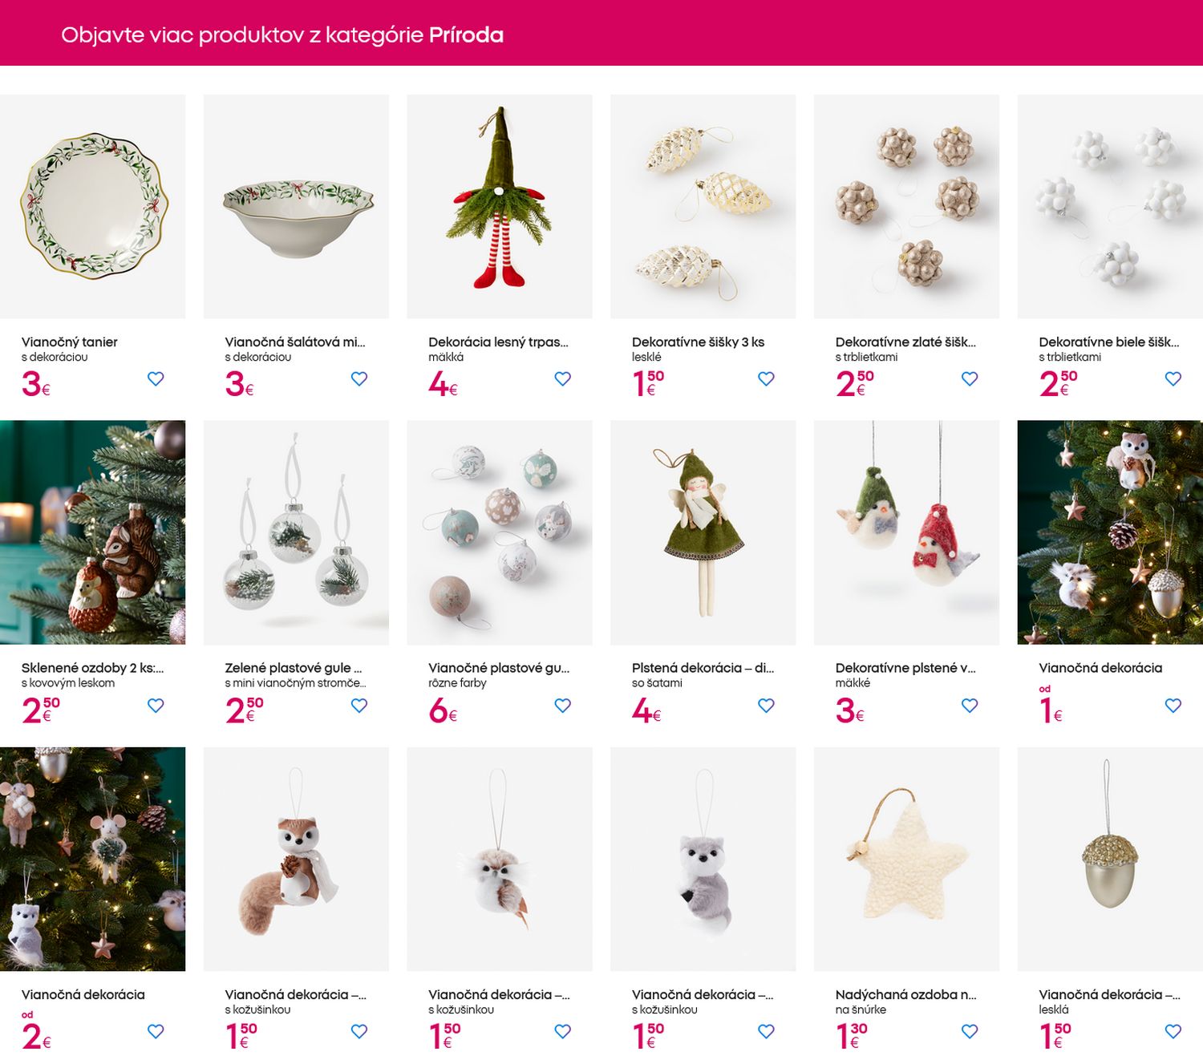Select the squirrel ornament with fur thumbnail
The image size is (1203, 1064).
coord(296,859)
